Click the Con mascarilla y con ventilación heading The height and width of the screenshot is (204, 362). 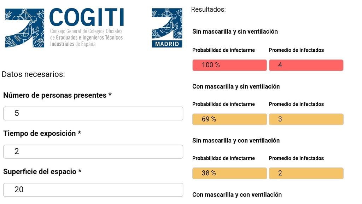[237, 194]
